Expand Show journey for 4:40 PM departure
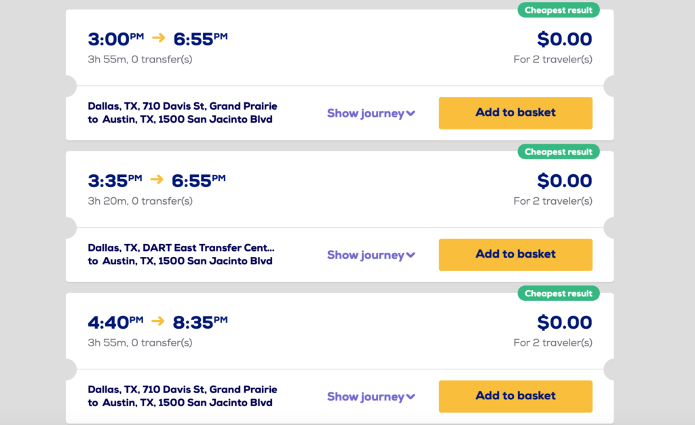 point(371,397)
